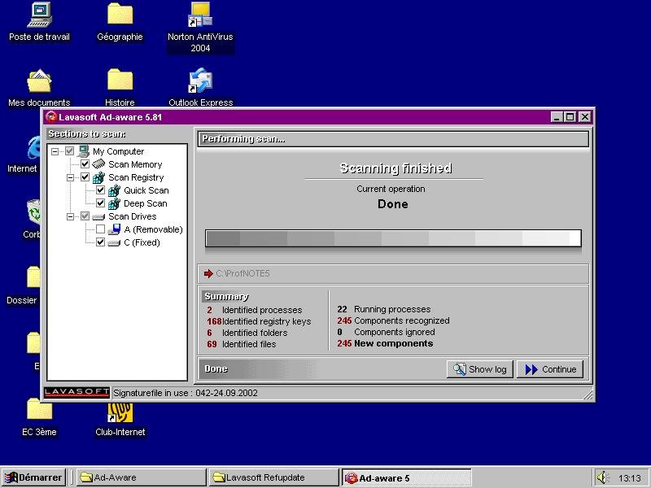Select Ad-aware 5 taskbar button
The width and height of the screenshot is (651, 488).
tap(406, 477)
